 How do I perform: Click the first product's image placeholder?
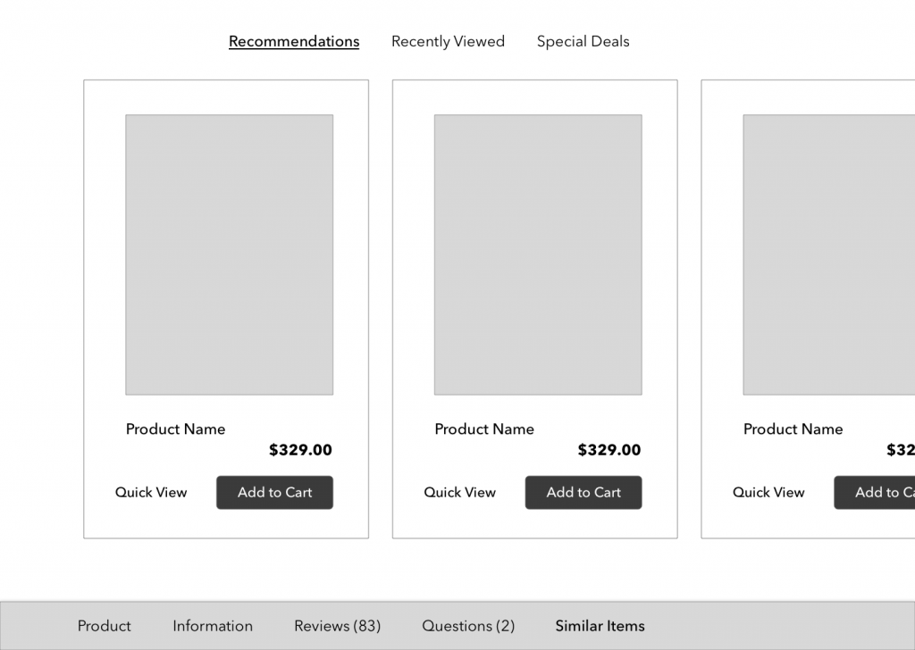(x=229, y=254)
